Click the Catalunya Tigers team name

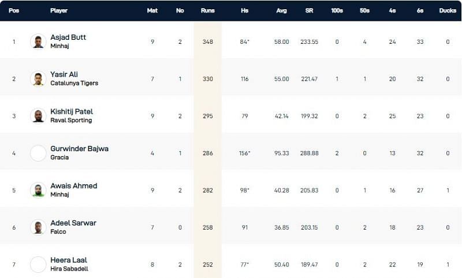tap(74, 83)
